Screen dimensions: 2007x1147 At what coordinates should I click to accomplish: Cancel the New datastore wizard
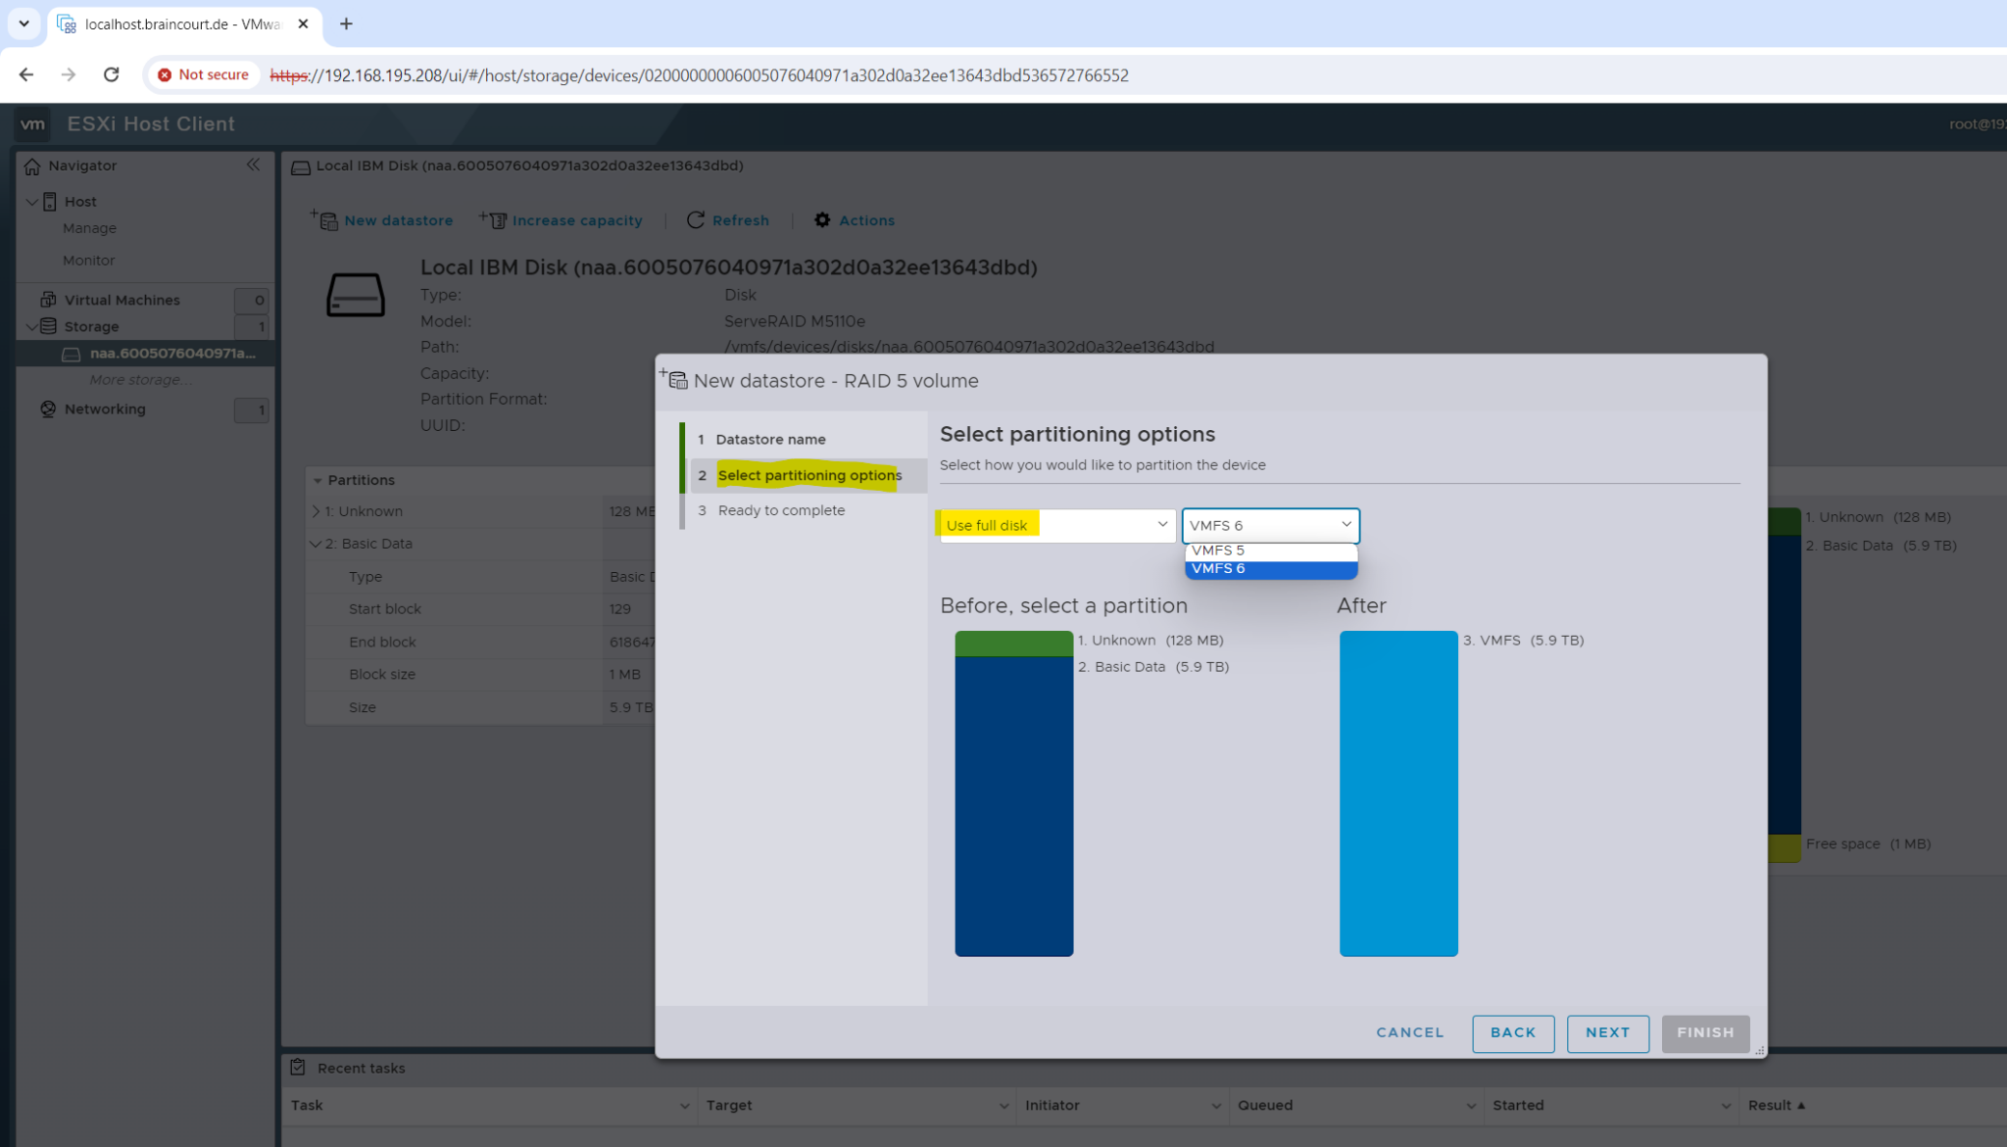tap(1409, 1032)
